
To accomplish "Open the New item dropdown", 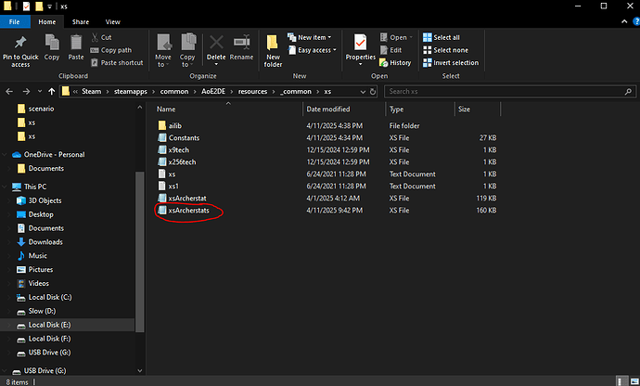I will (x=314, y=37).
